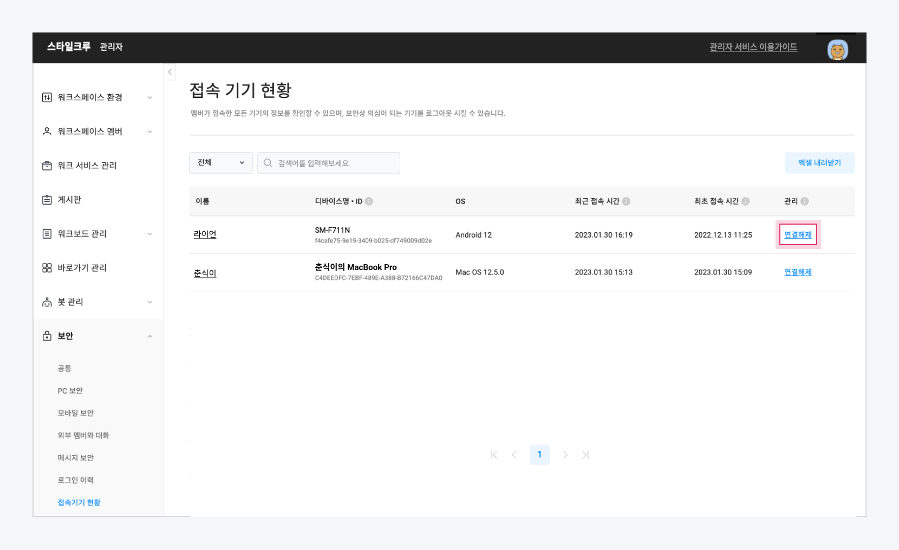Go to the last page arrow icon

click(x=585, y=455)
